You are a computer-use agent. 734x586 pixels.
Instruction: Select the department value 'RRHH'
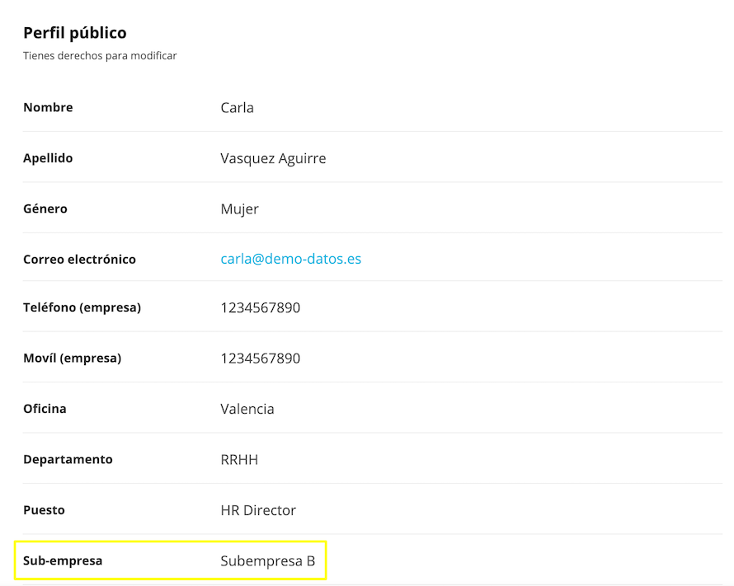239,460
